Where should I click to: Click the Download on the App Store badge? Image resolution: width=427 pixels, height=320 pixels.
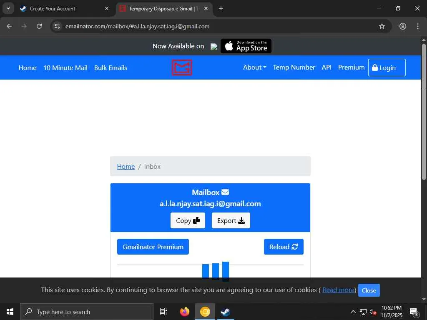(x=246, y=46)
